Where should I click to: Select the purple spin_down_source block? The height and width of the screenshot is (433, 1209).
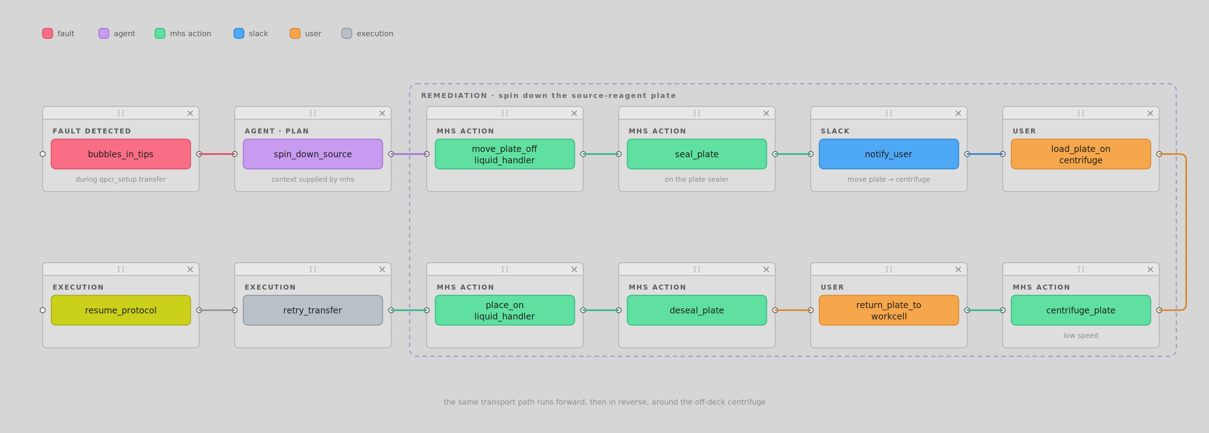coord(313,154)
